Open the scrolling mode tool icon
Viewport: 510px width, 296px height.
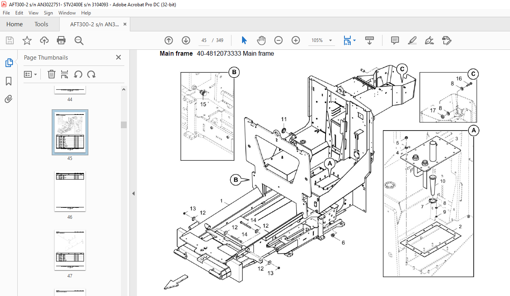coord(370,40)
